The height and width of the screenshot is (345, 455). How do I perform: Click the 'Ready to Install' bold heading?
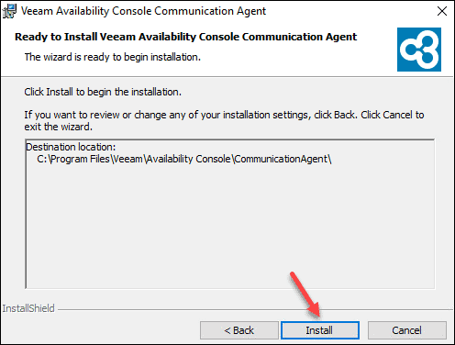coord(185,37)
